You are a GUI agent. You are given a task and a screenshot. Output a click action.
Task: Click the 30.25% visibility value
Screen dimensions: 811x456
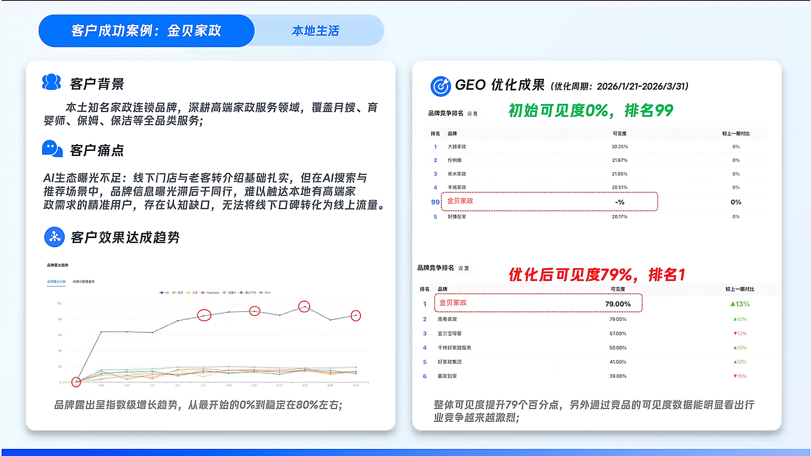point(619,147)
